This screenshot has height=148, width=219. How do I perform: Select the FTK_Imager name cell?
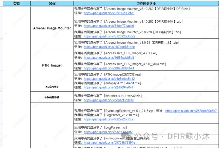coord(52,65)
